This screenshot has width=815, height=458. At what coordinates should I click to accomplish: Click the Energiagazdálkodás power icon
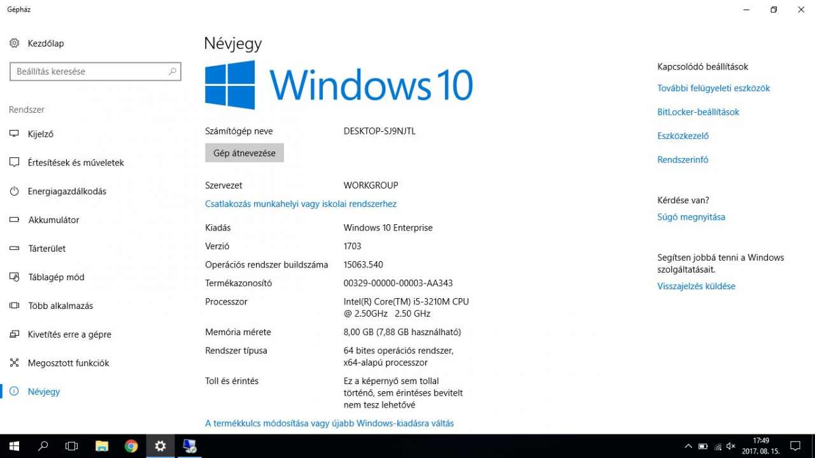[15, 191]
